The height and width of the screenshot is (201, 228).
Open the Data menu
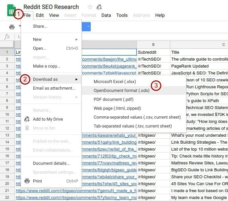[x=106, y=15]
